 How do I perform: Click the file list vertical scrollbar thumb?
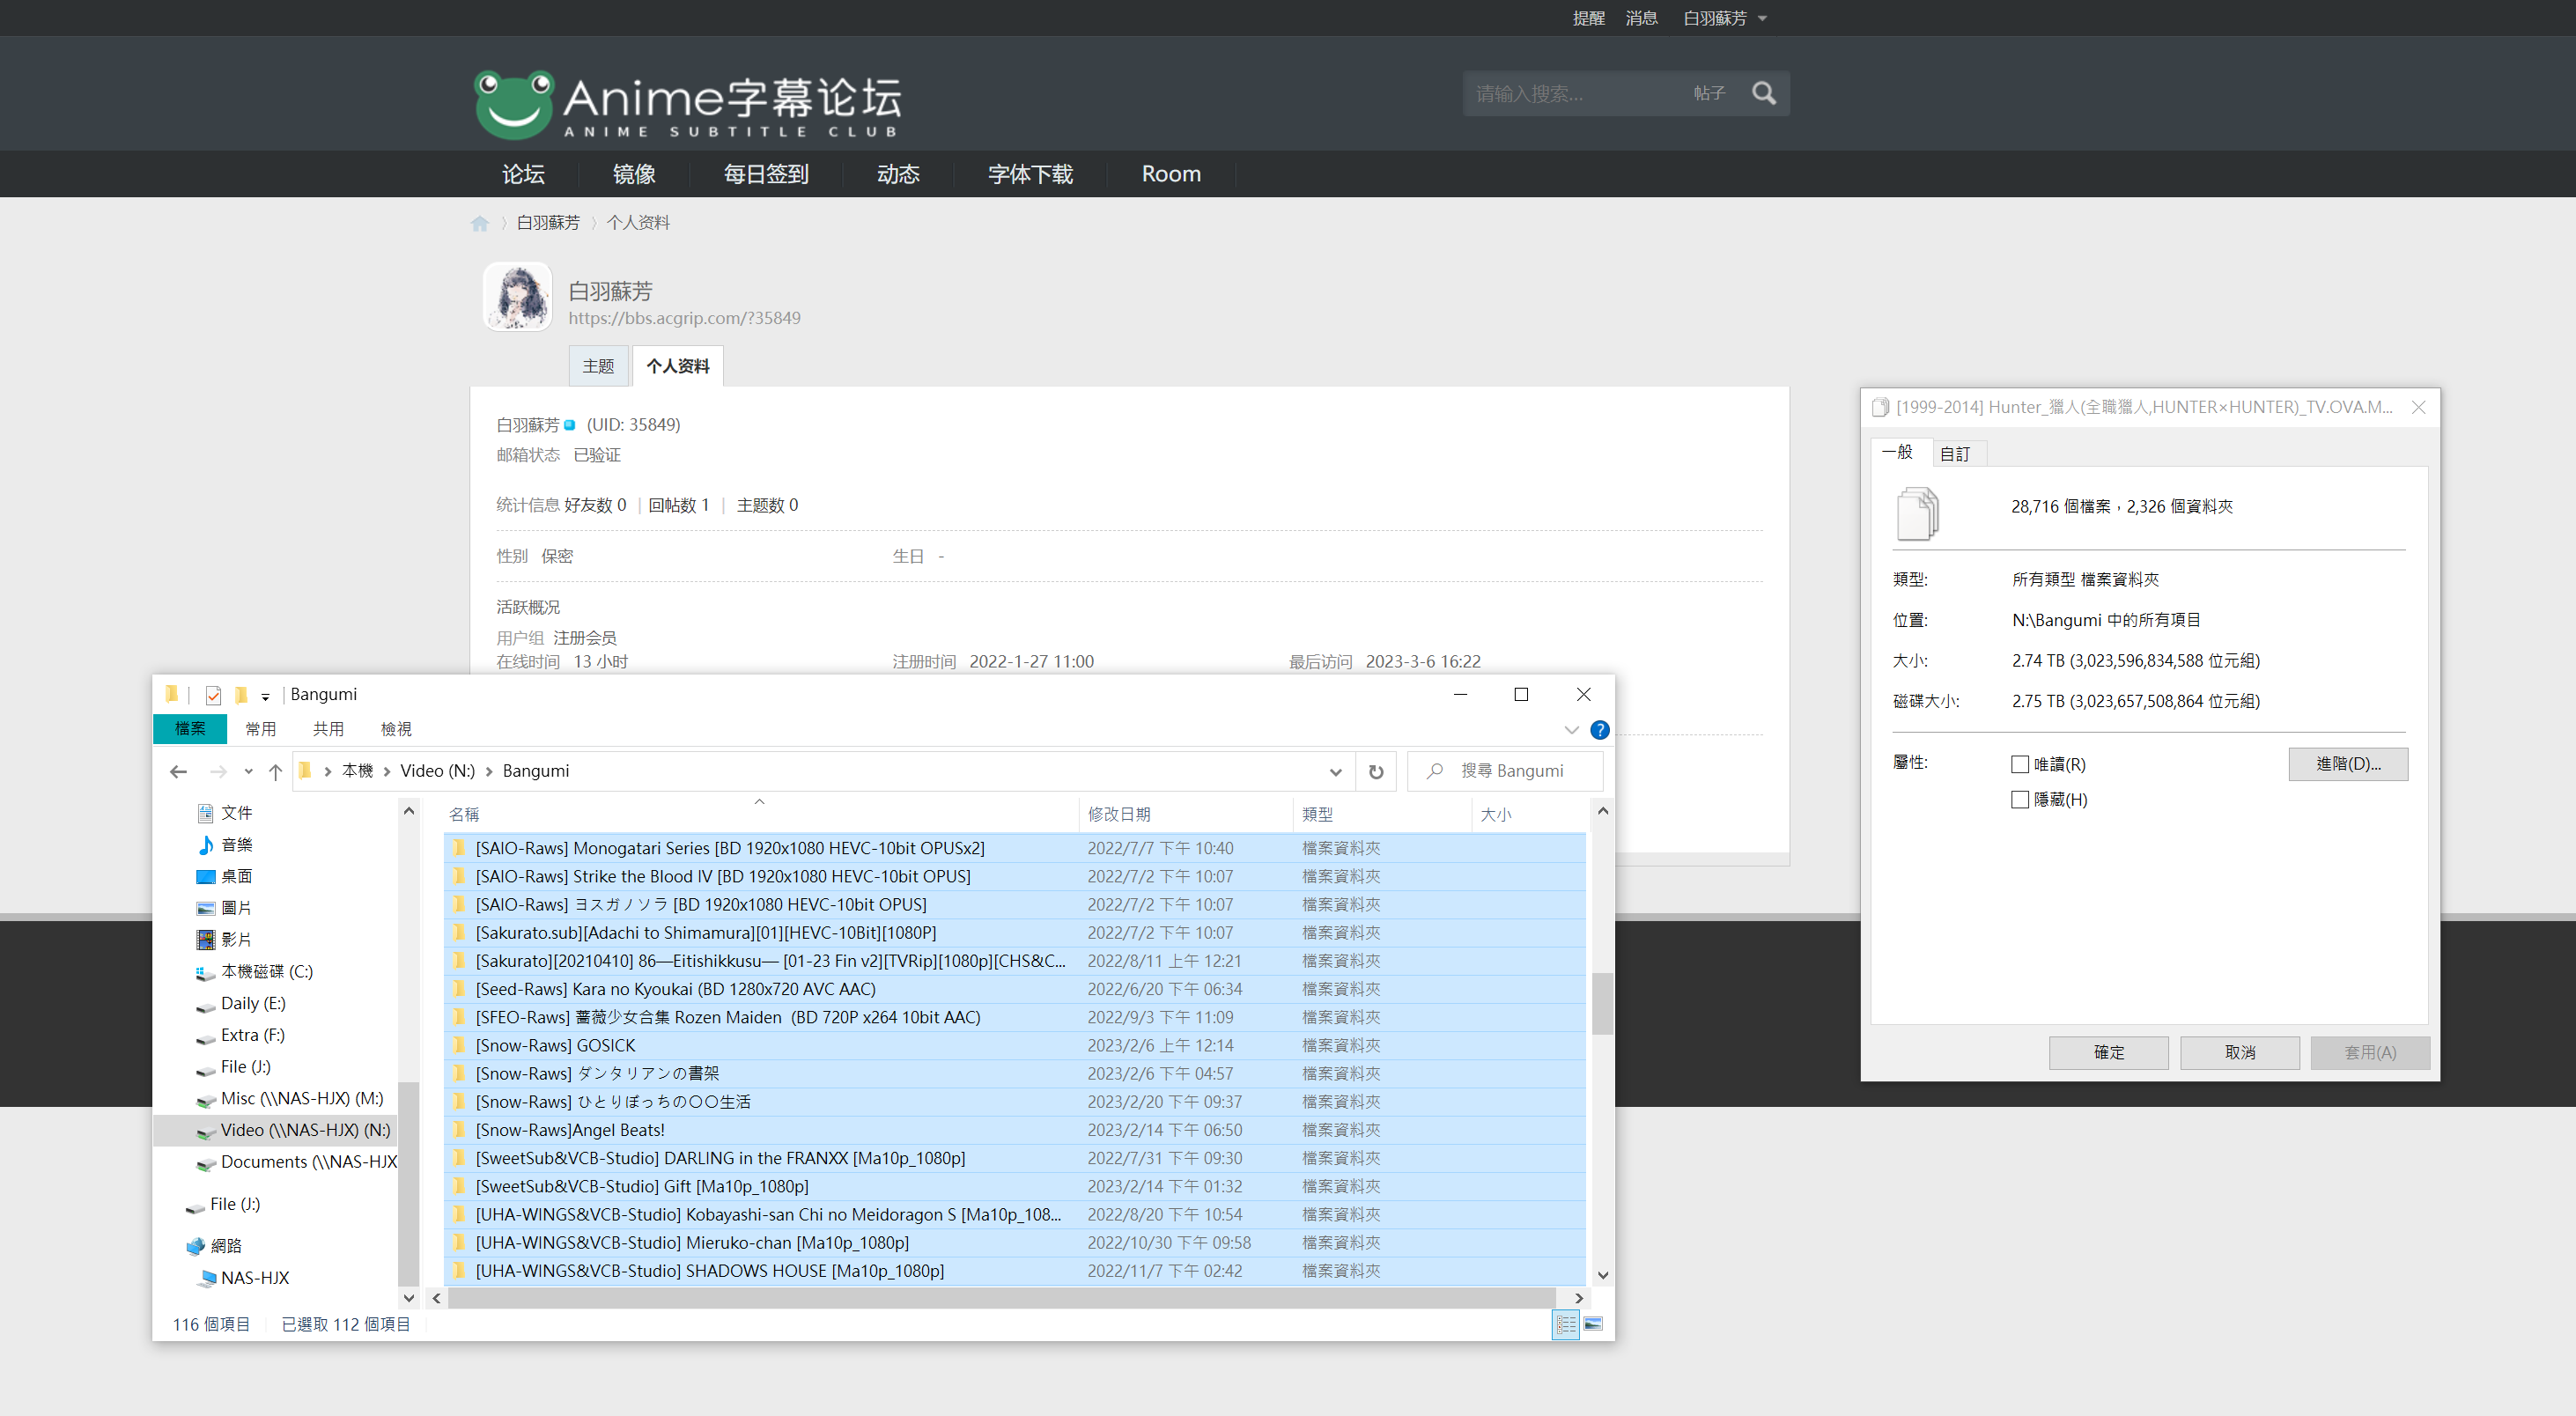click(1602, 1003)
